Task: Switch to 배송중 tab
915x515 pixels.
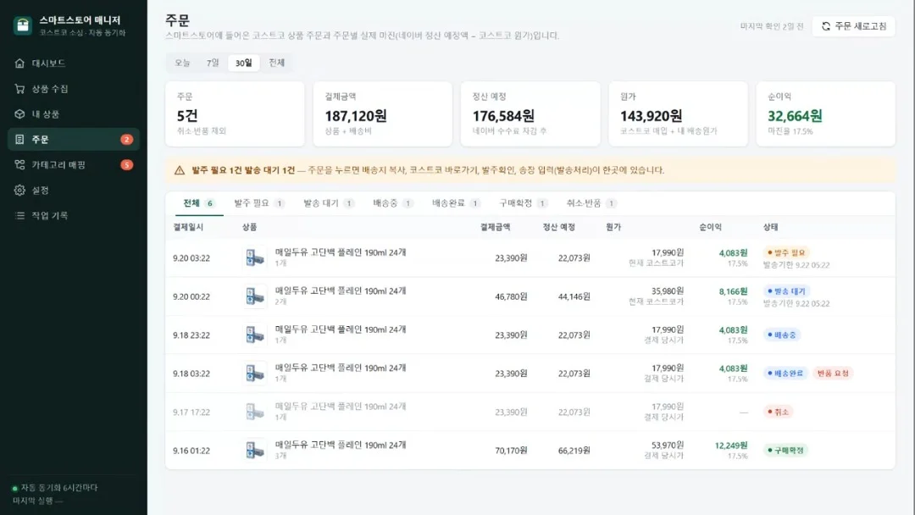Action: (393, 203)
